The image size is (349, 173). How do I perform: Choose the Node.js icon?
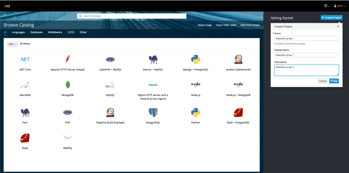195,84
